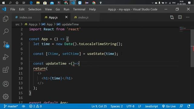Open the Accounts menu icon
Image resolution: width=194 pixels, height=109 pixels.
(x=6, y=84)
